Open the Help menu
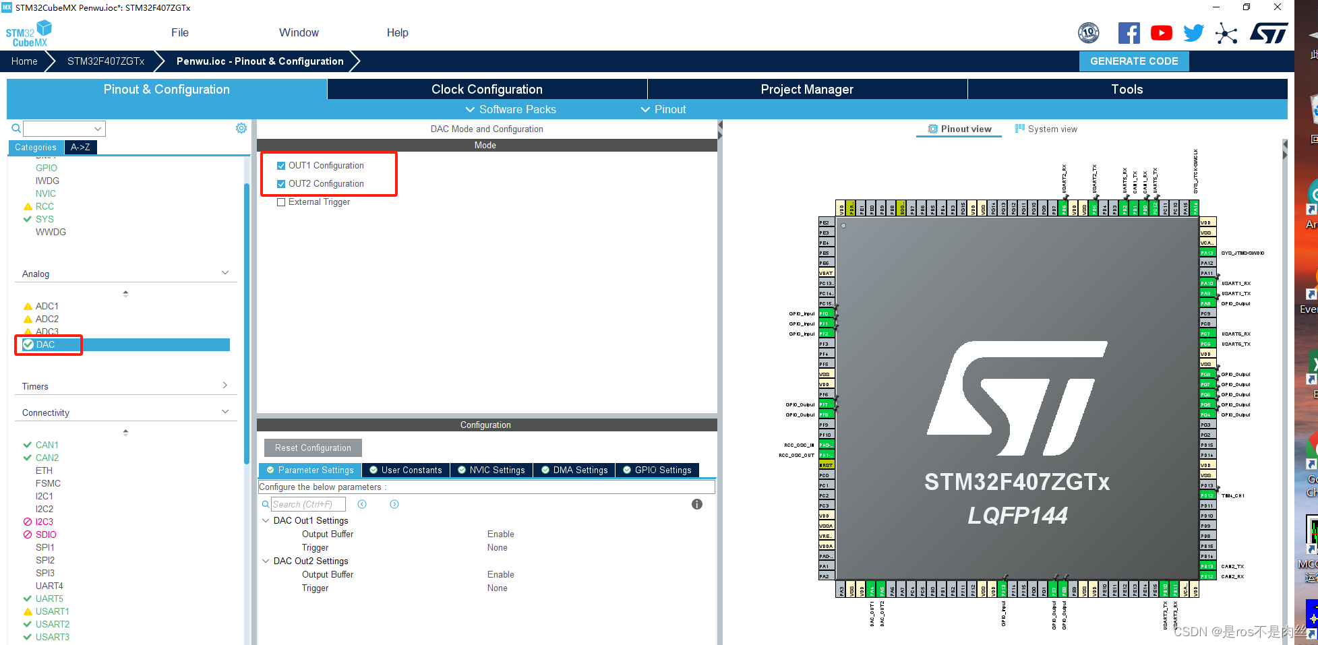Image resolution: width=1318 pixels, height=645 pixels. tap(397, 32)
